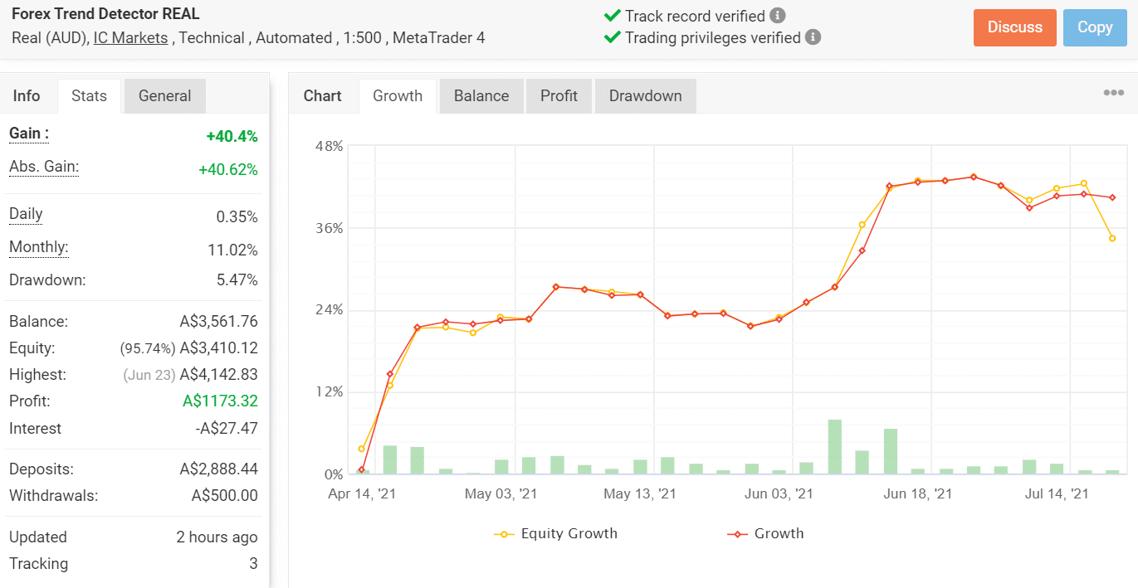The image size is (1138, 588).
Task: Open the chart options ellipsis menu
Action: pos(1112,93)
